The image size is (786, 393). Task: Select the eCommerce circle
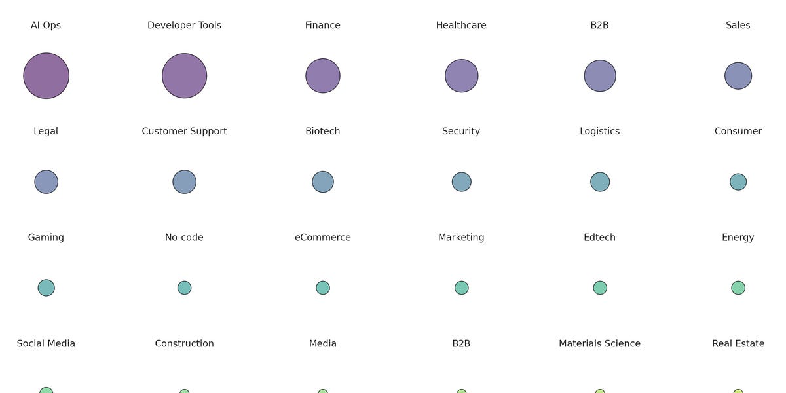(x=323, y=288)
